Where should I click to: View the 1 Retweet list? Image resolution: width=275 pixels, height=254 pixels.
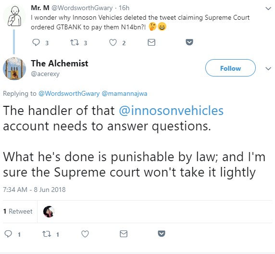click(x=18, y=211)
